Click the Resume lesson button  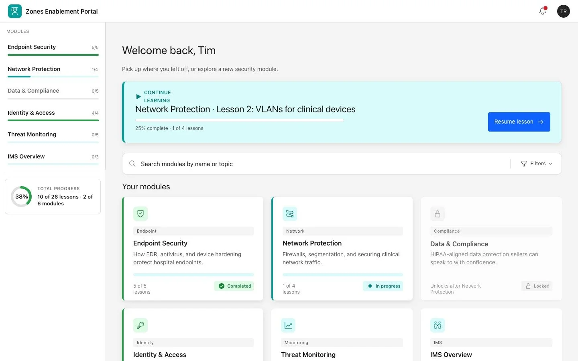(519, 122)
